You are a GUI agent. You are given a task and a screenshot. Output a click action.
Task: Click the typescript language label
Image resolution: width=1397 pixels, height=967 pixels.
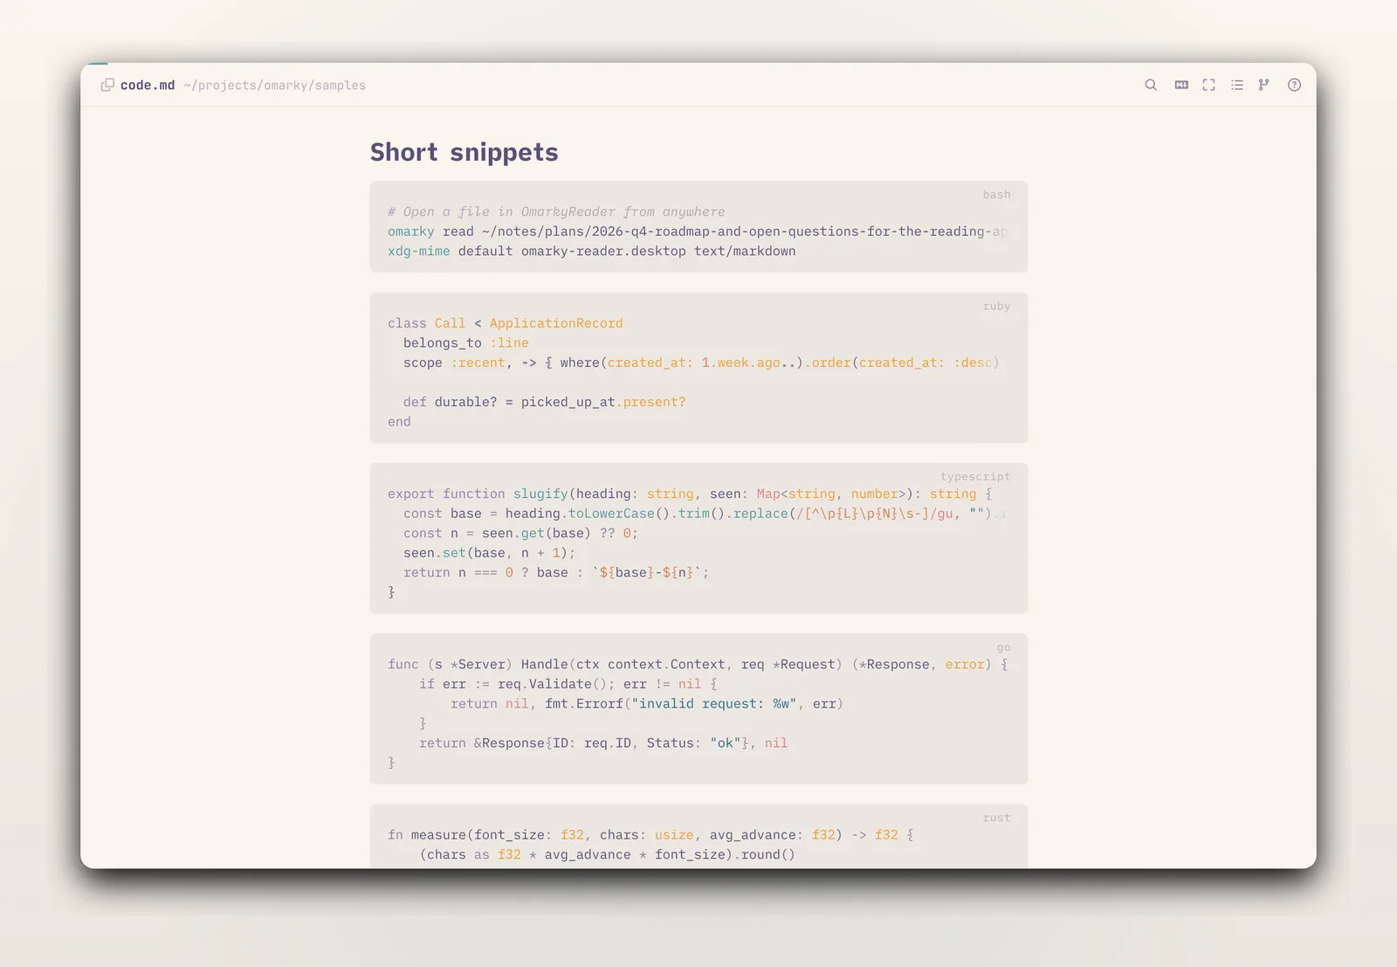point(975,477)
